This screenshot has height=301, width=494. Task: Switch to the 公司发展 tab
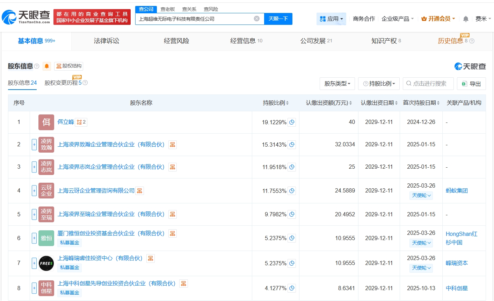(316, 41)
